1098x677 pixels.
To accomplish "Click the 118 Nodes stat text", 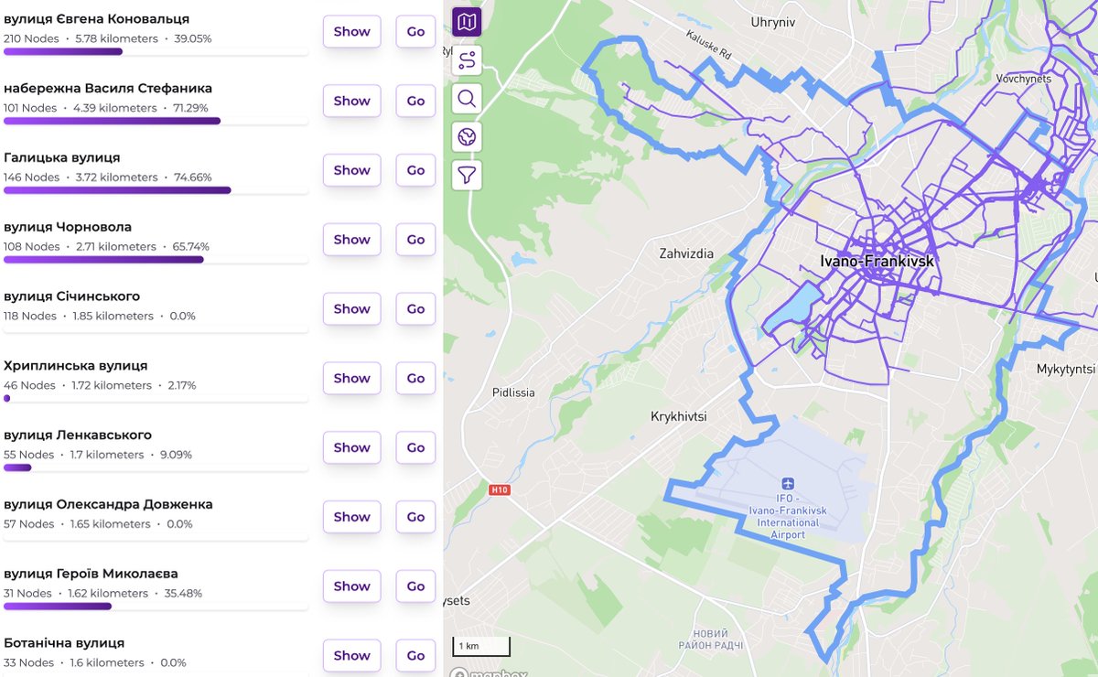I will pyautogui.click(x=30, y=316).
